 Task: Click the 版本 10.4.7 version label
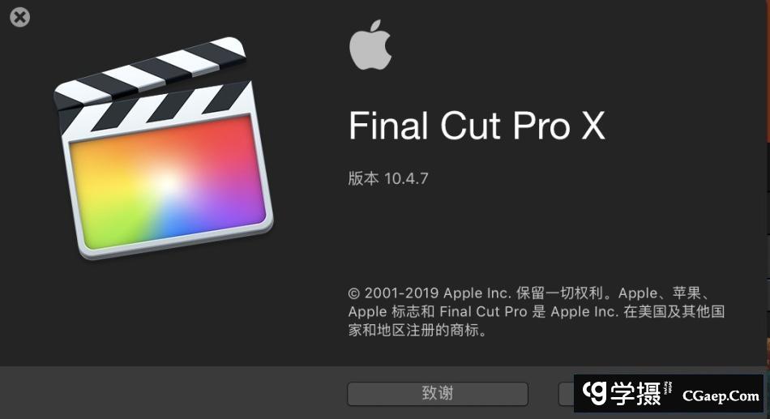tap(388, 178)
